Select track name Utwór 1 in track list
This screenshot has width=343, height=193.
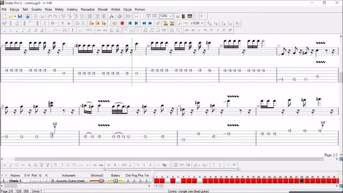pyautogui.click(x=15, y=181)
